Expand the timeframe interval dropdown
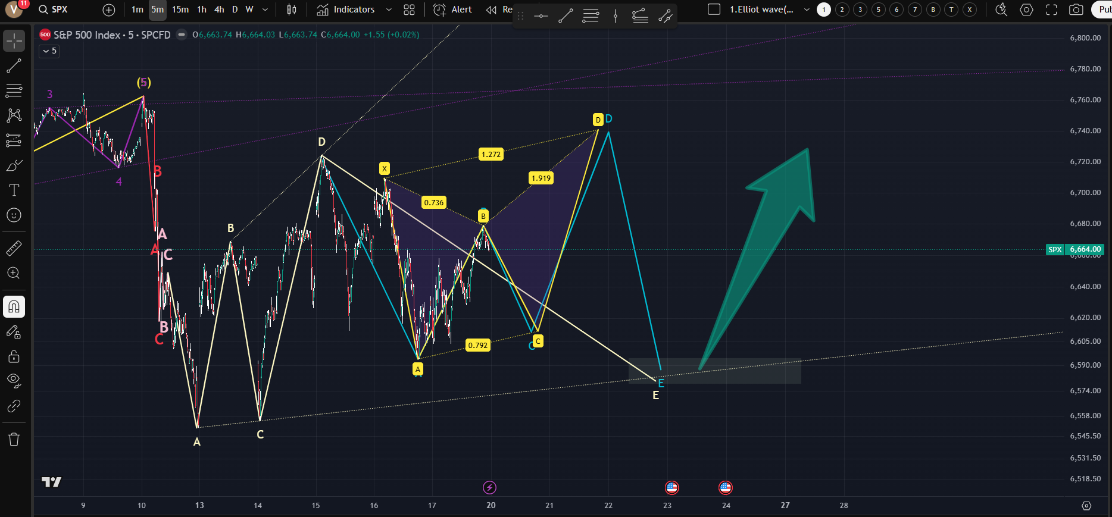The image size is (1112, 517). point(265,10)
